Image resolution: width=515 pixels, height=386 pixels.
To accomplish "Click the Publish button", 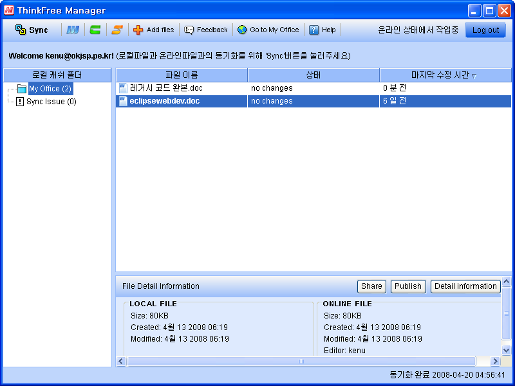I will pyautogui.click(x=408, y=286).
